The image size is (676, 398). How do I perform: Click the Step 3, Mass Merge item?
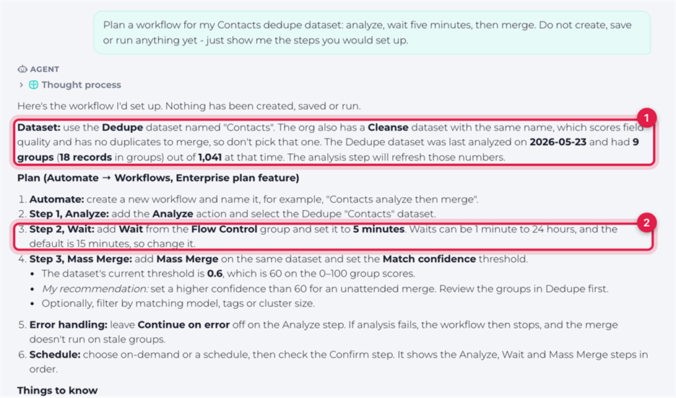[x=279, y=259]
